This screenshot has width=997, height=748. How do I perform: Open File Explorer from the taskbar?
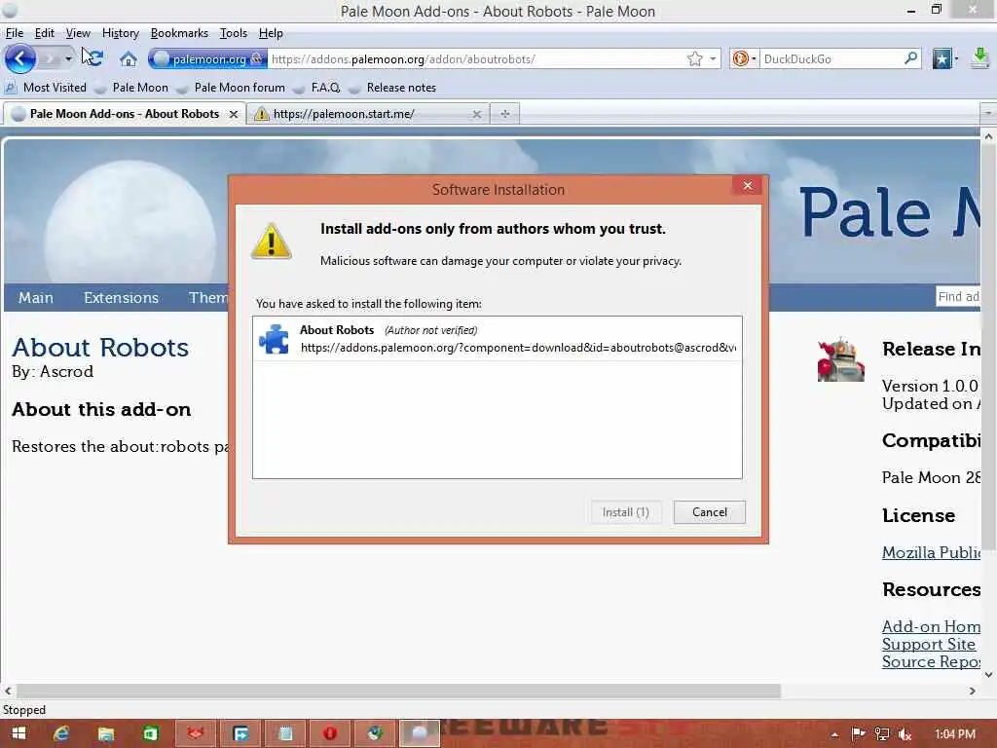click(105, 734)
